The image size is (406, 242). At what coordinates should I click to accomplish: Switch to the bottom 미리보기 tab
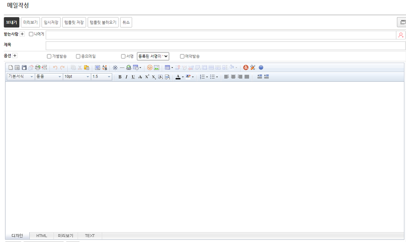pos(65,236)
